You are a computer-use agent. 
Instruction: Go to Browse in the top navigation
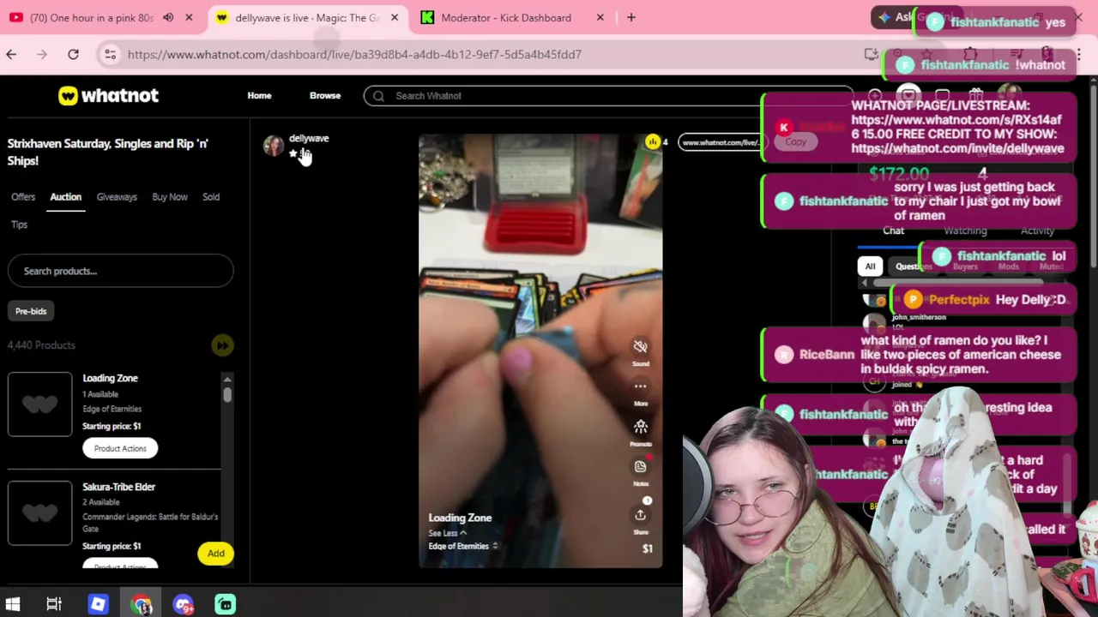(x=325, y=96)
